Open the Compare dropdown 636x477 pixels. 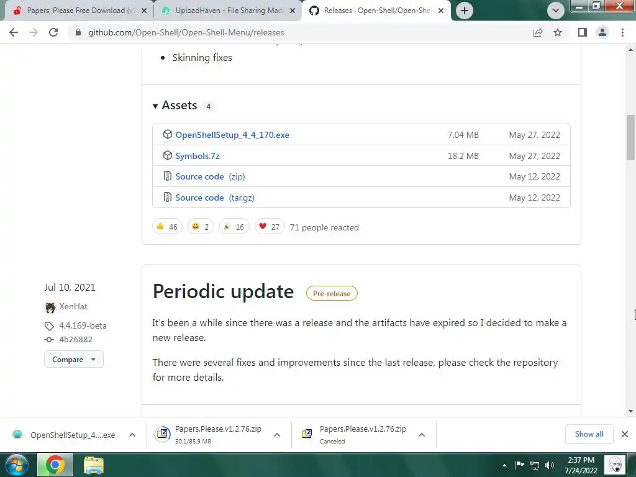pos(74,360)
